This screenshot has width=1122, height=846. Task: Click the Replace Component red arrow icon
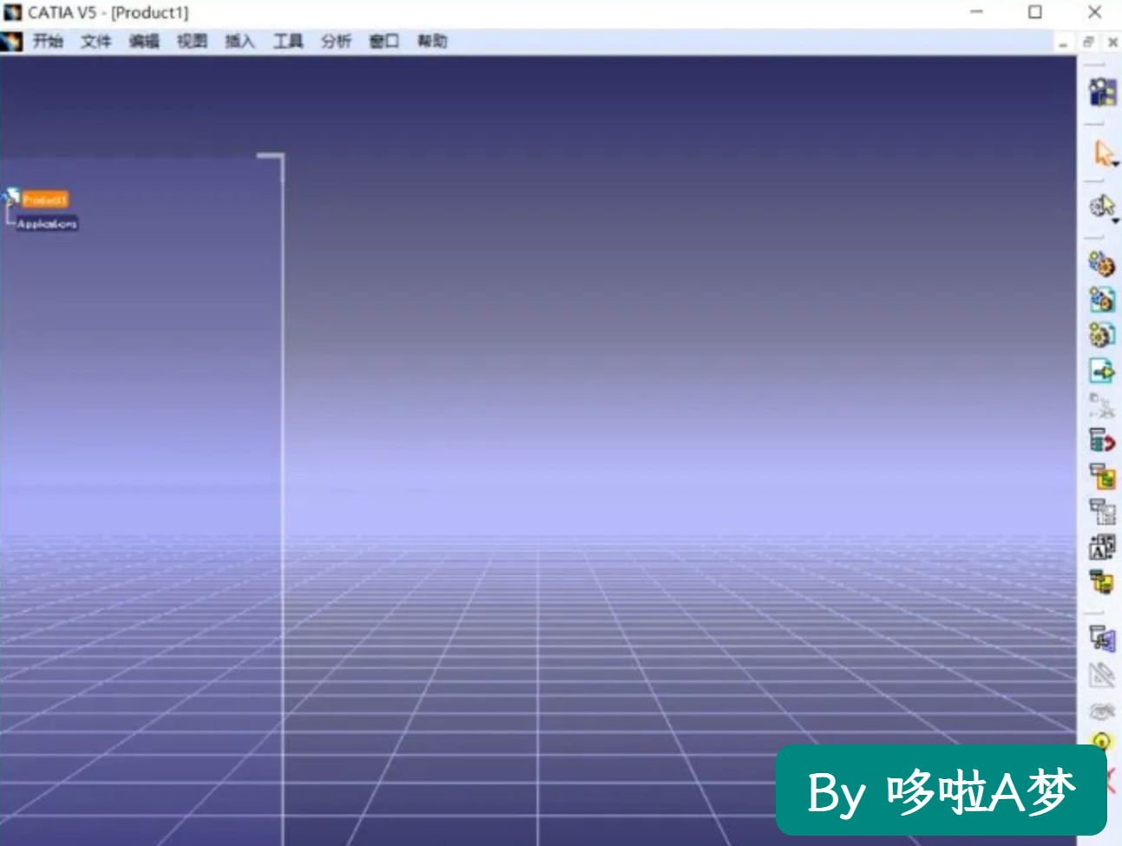(1102, 441)
